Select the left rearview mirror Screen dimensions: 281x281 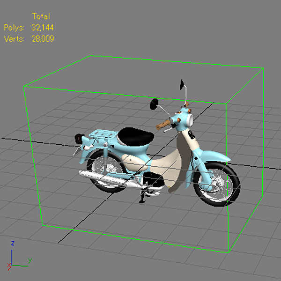point(154,104)
